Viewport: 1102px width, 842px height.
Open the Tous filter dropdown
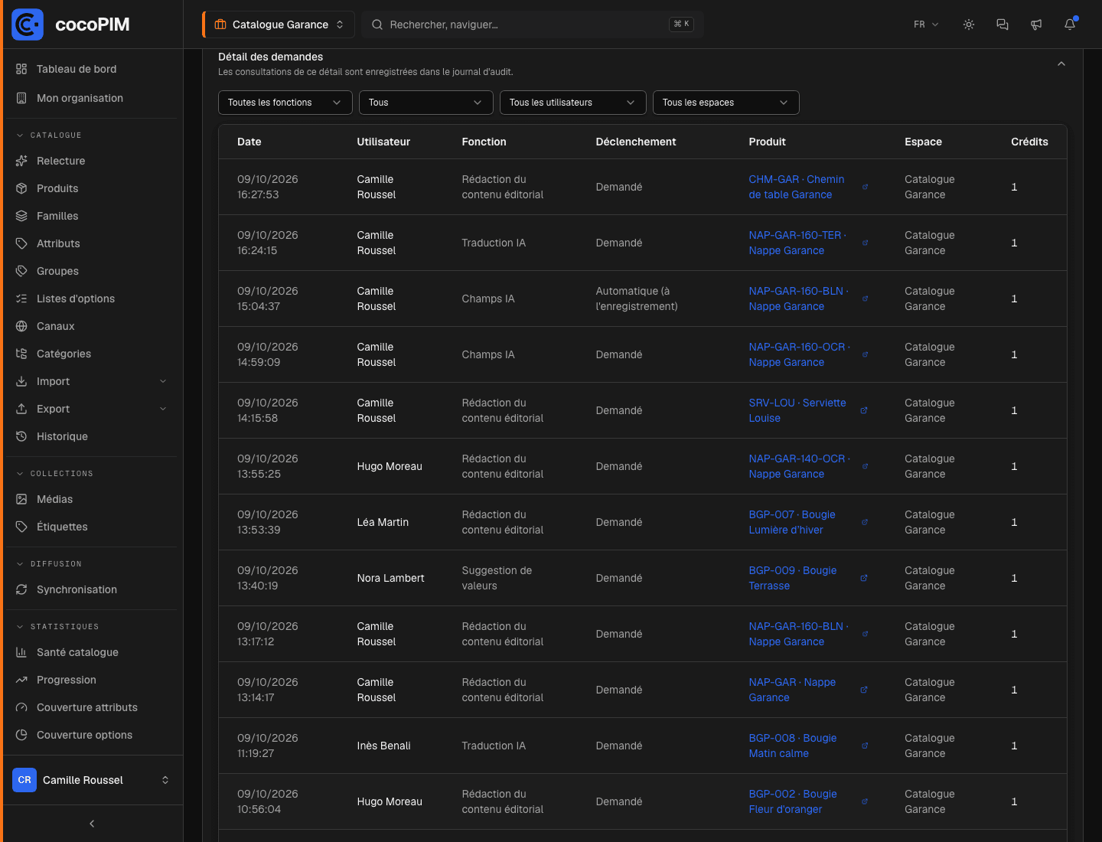(425, 103)
